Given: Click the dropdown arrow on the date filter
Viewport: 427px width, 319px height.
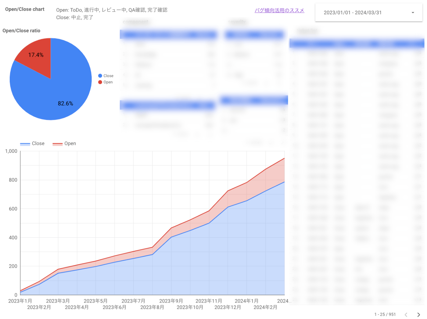Looking at the screenshot, I should coord(412,13).
